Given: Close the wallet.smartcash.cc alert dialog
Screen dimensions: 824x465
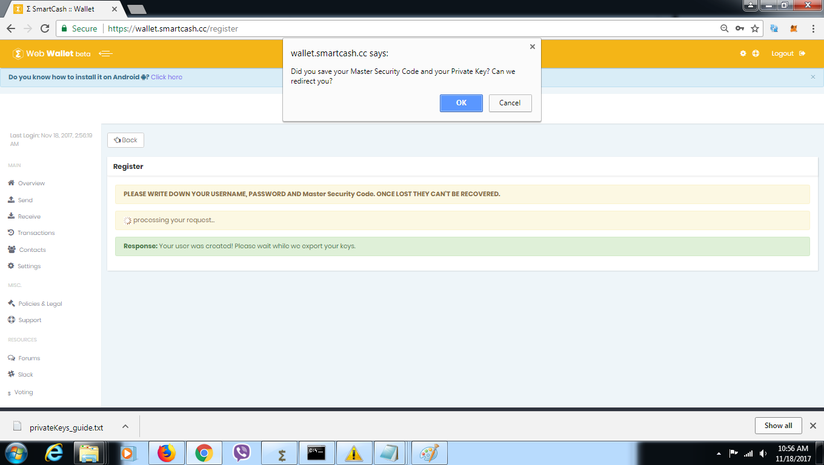Looking at the screenshot, I should pos(533,47).
